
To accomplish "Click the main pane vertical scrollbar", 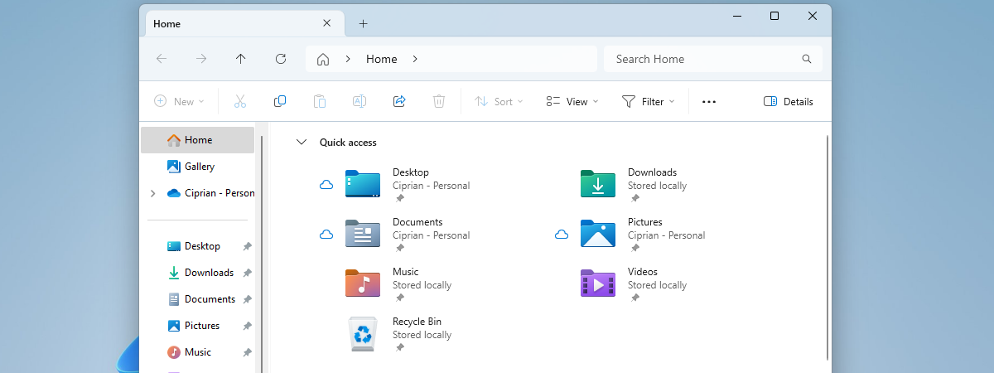I will pyautogui.click(x=828, y=249).
